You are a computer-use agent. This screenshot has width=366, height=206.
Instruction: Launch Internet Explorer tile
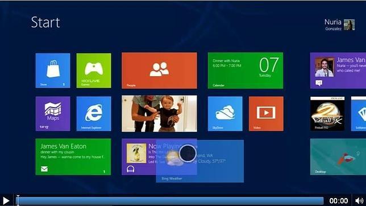pos(94,114)
